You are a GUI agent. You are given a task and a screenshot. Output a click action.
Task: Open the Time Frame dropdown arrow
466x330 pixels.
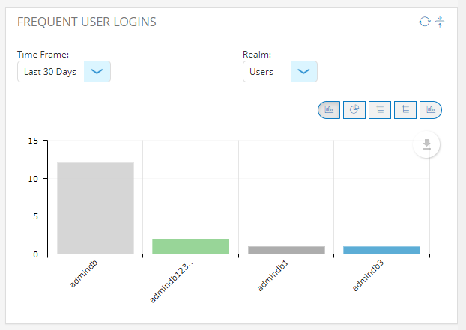pos(97,72)
